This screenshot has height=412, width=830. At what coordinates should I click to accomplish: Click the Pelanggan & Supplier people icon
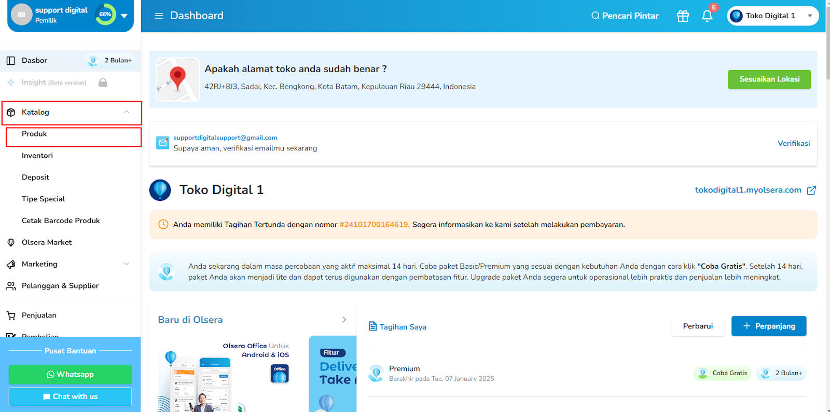point(11,286)
